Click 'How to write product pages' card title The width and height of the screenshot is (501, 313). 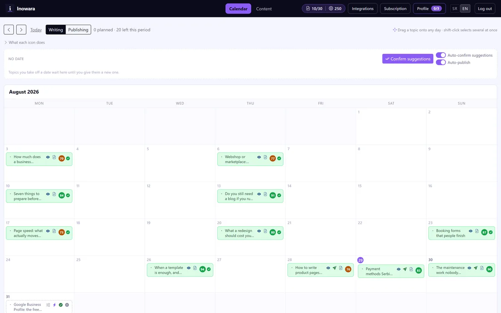click(x=309, y=270)
